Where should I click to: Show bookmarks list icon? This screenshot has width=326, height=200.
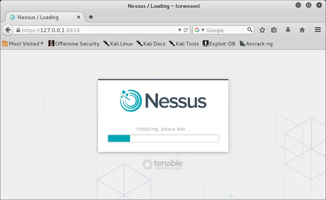coord(274,30)
